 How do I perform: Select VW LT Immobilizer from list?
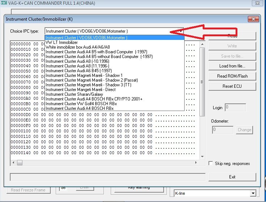point(62,42)
